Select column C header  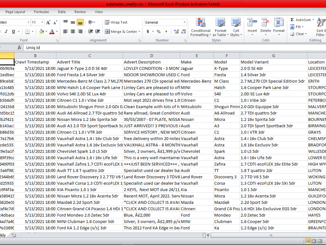pyautogui.click(x=90, y=56)
